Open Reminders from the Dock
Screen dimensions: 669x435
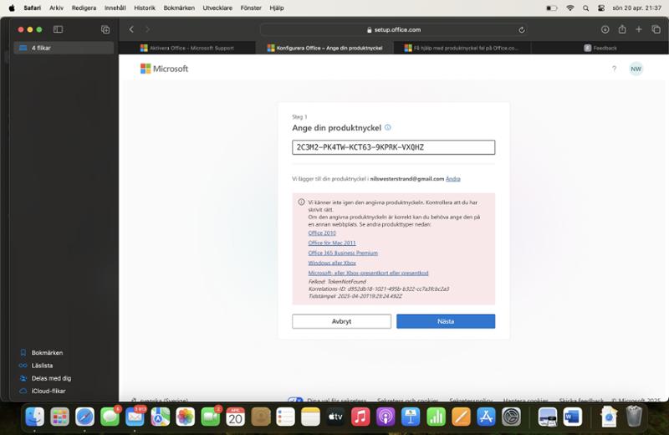coord(285,417)
